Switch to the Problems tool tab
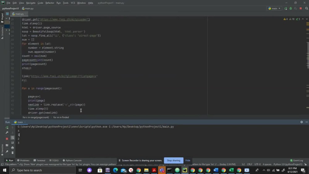This screenshot has width=309, height=174. [23, 160]
